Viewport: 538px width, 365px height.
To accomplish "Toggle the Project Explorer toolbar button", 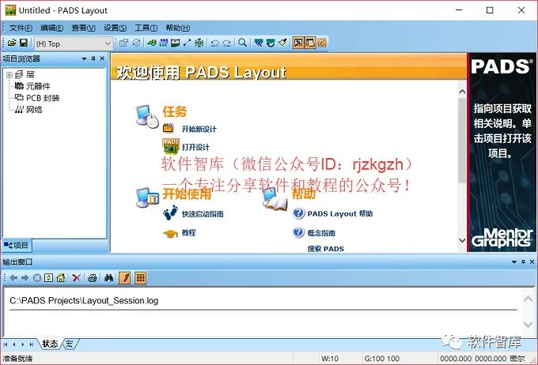I will [x=310, y=43].
